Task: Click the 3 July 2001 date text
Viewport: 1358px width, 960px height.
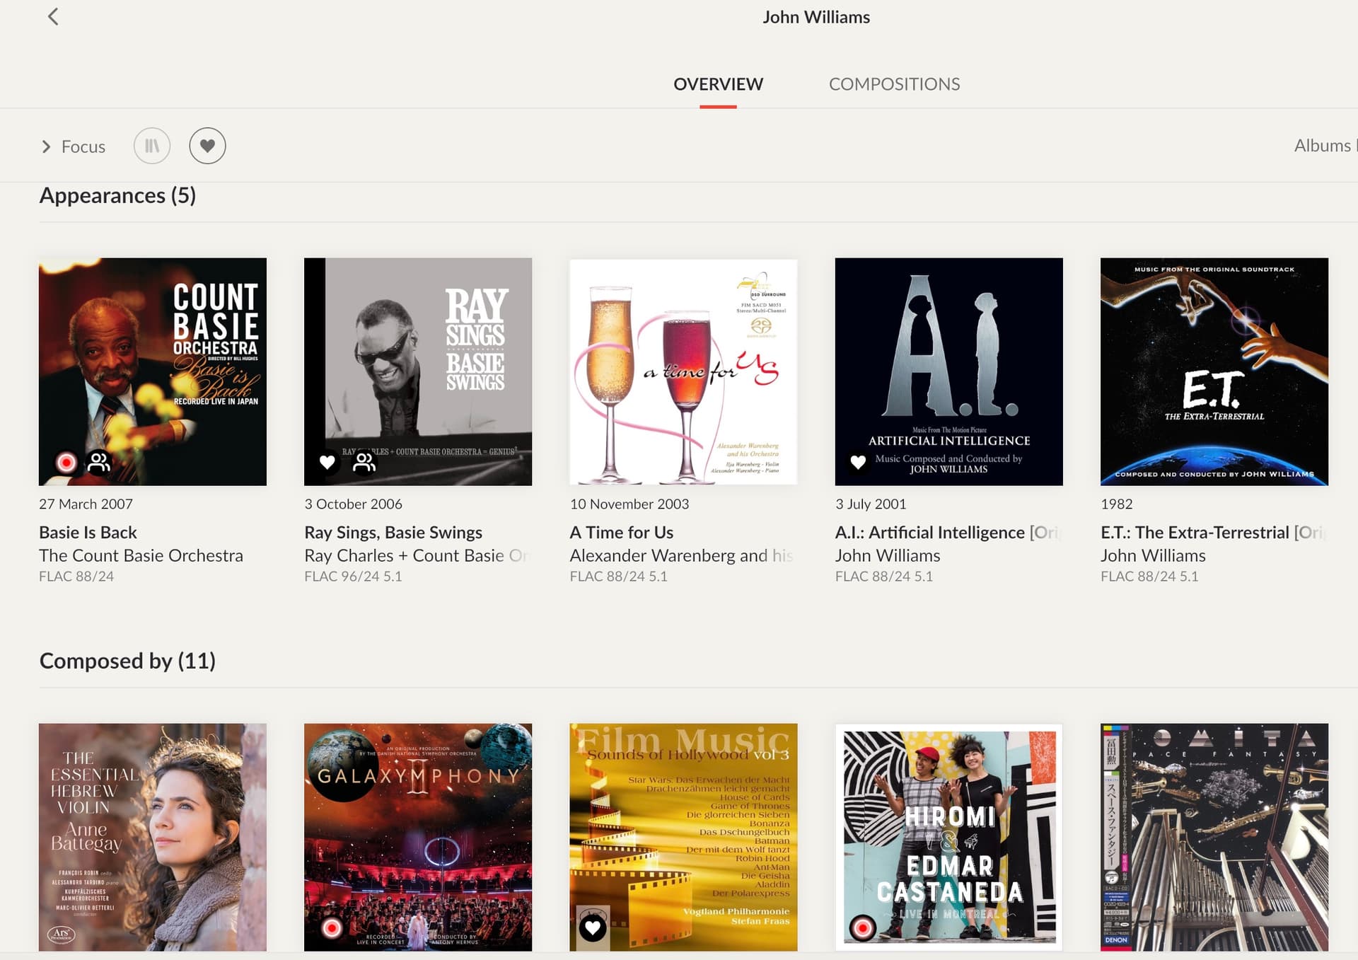Action: point(871,504)
